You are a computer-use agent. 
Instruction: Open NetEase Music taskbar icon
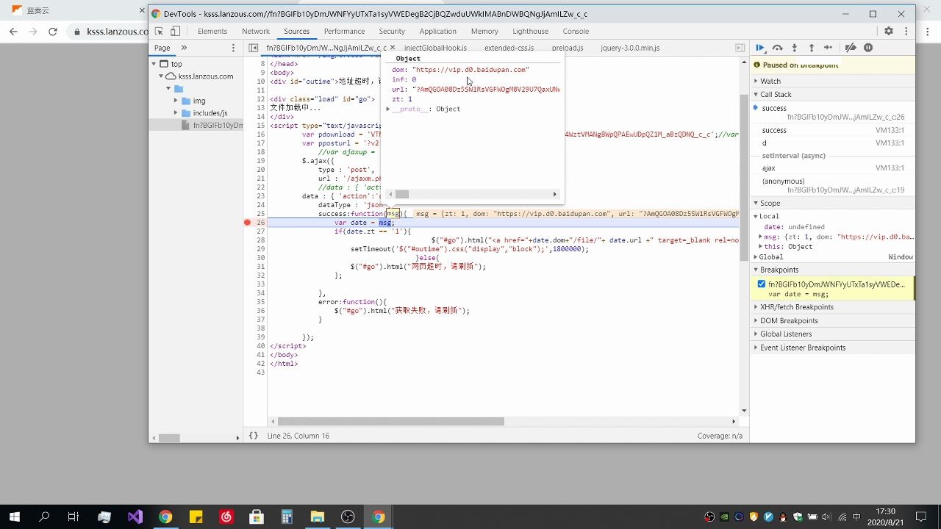coord(226,517)
